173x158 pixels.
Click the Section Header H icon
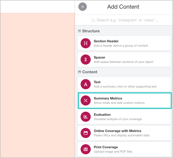pyautogui.click(x=86, y=43)
